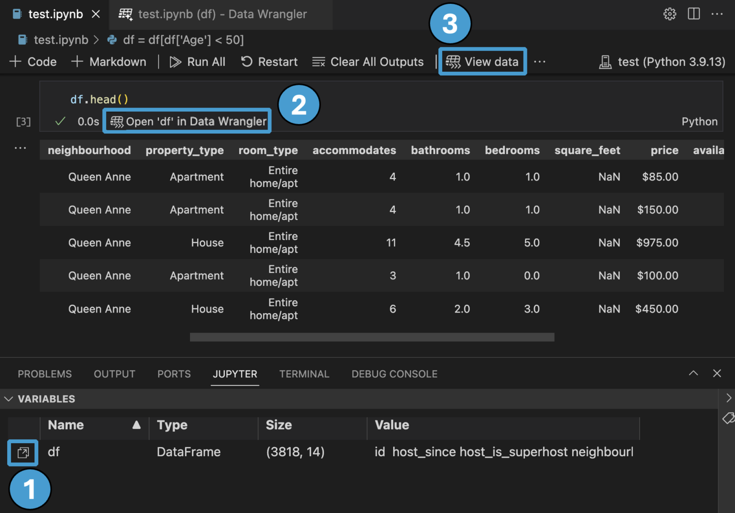
Task: Switch to the Data Wrangler tab
Action: 220,14
